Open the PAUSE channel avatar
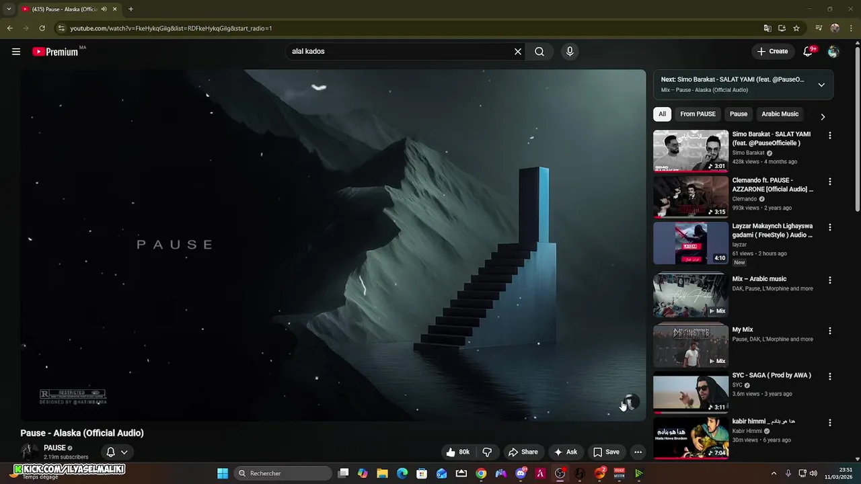The image size is (861, 484). pos(29,452)
